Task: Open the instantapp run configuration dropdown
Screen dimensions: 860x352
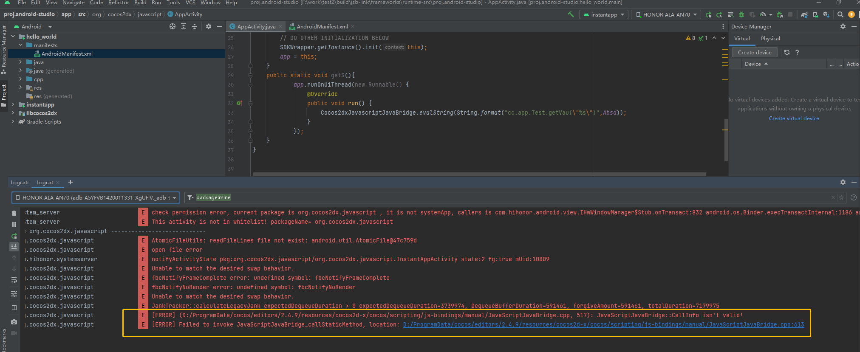Action: (604, 14)
